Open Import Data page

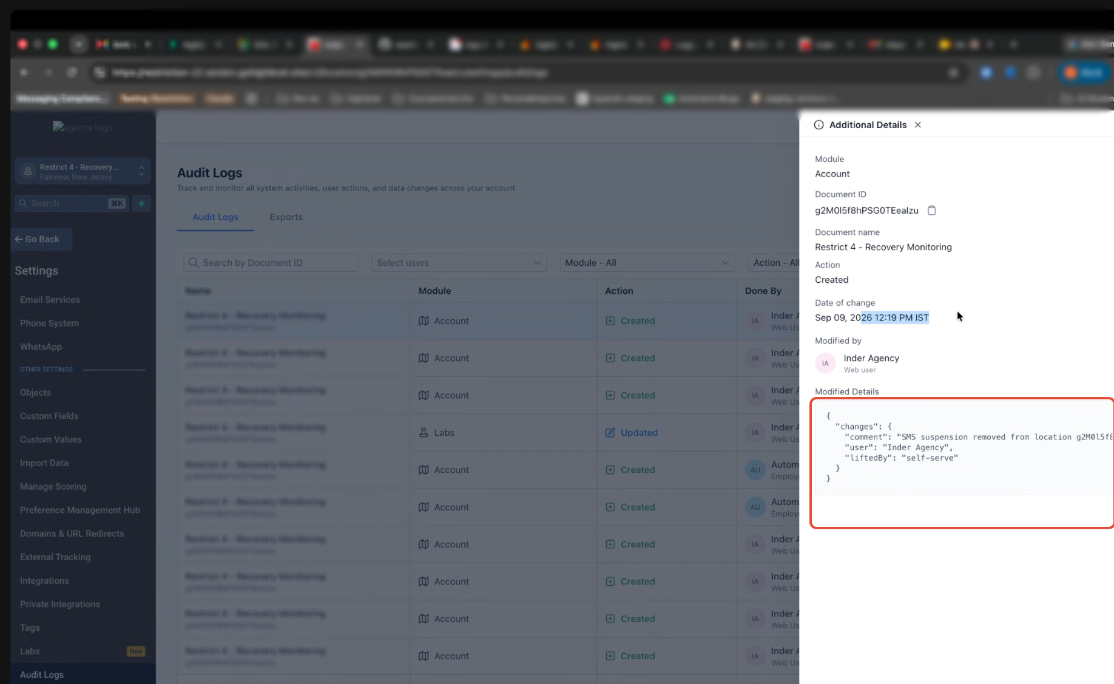[x=44, y=463]
